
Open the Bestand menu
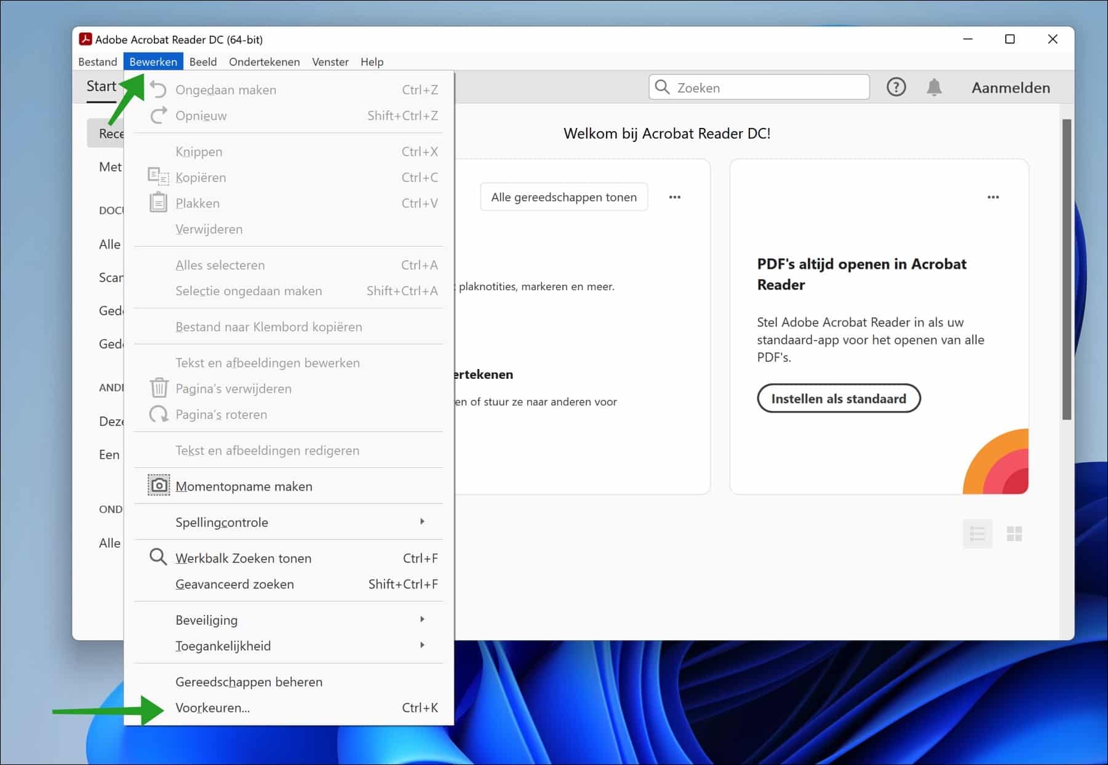click(98, 61)
